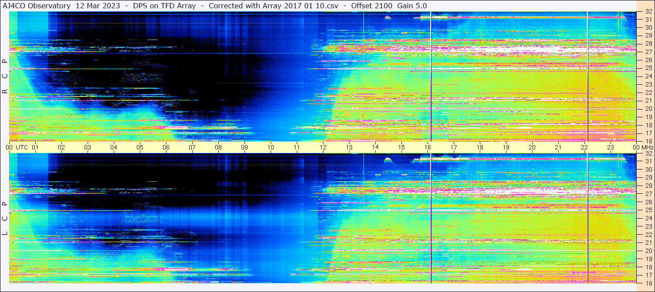
Task: Click the vertical 'L C P' panel label
Action: [5, 219]
